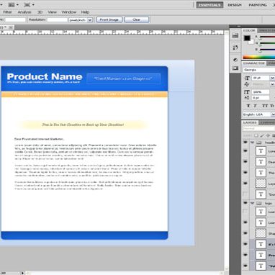This screenshot has width=275, height=275.
Task: Switch to the Design workspace
Action: click(235, 5)
